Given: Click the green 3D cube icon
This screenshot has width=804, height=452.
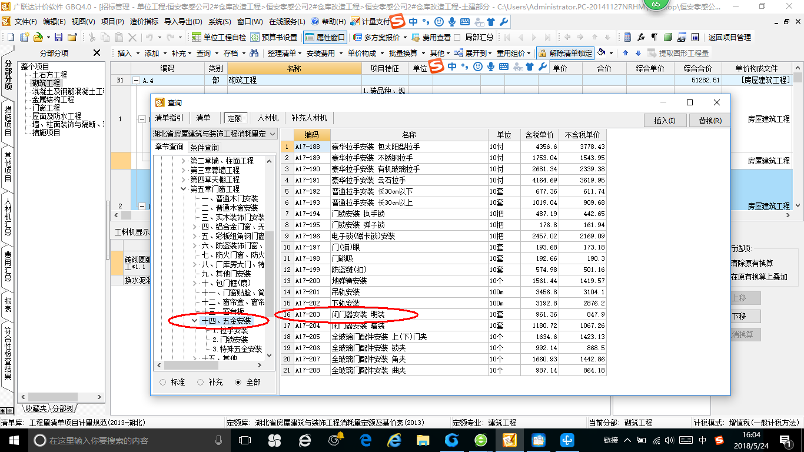Looking at the screenshot, I should pyautogui.click(x=668, y=37).
